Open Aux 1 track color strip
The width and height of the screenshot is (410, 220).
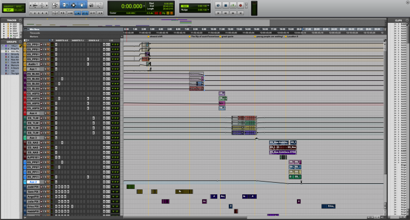[25, 69]
